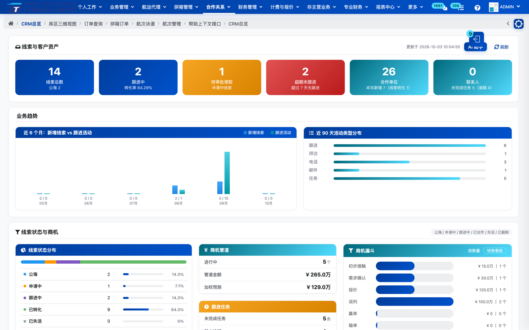This screenshot has height=330, width=529.
Task: Click the September bar in the trend chart
Action: click(x=227, y=173)
